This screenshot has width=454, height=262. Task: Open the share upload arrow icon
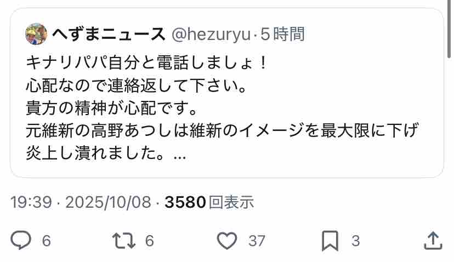[433, 241]
